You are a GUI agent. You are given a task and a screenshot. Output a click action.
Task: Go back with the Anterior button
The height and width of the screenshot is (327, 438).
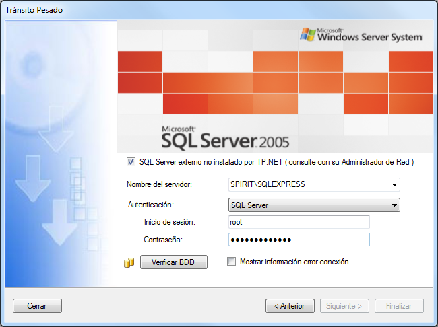pyautogui.click(x=290, y=305)
